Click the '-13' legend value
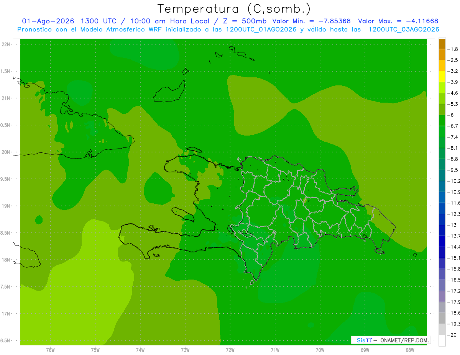The height and width of the screenshot is (355, 460). coord(453,225)
